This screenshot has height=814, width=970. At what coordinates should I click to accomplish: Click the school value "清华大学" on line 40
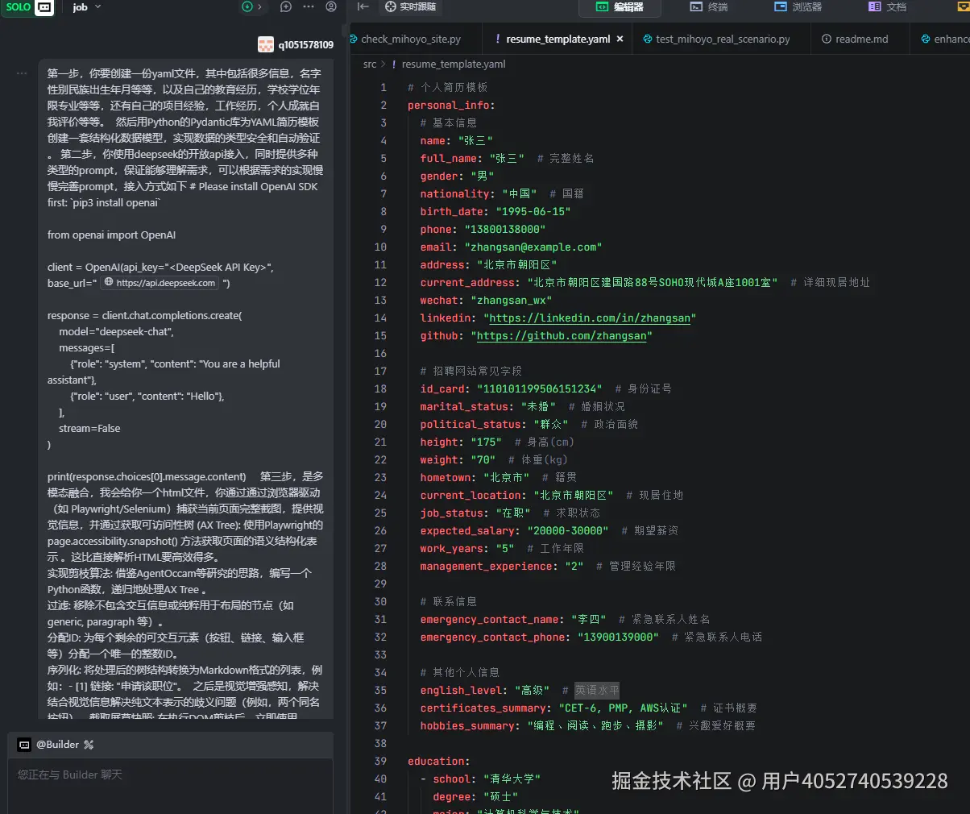(512, 779)
